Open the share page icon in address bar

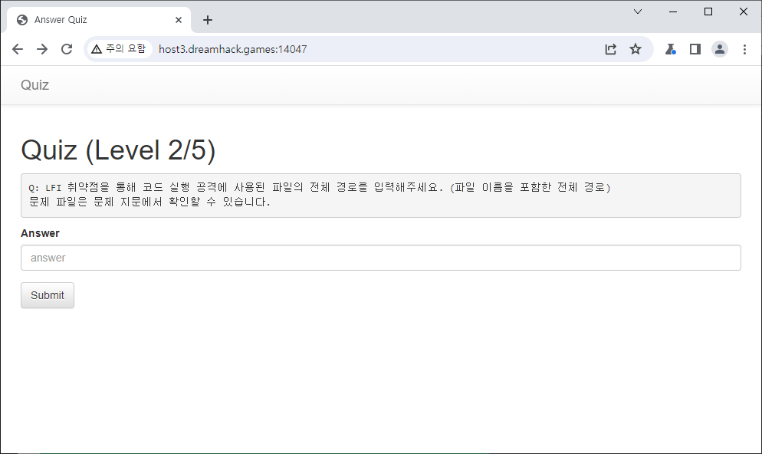point(610,49)
